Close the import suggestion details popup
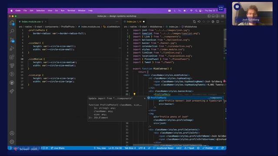 [145, 98]
